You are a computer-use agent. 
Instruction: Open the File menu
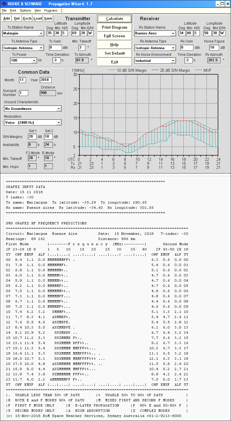(4, 10)
